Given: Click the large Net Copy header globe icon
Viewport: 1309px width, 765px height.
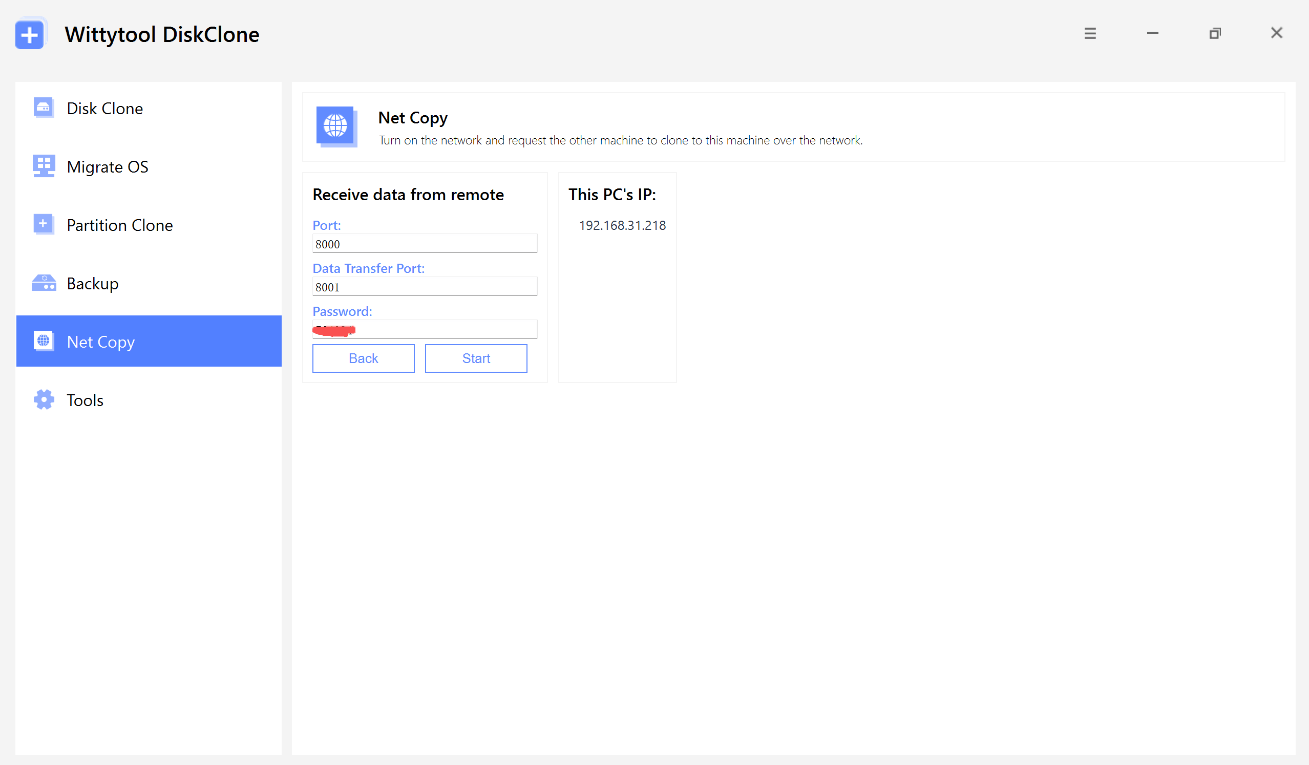Looking at the screenshot, I should [336, 126].
